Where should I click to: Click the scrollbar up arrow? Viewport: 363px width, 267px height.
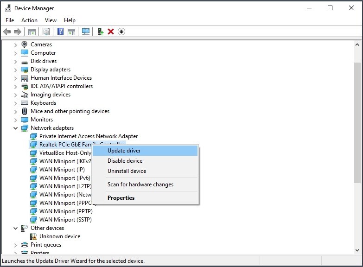[x=357, y=44]
